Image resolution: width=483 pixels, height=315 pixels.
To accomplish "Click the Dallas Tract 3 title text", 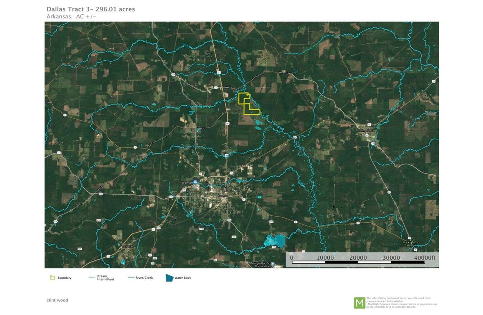I will (91, 9).
